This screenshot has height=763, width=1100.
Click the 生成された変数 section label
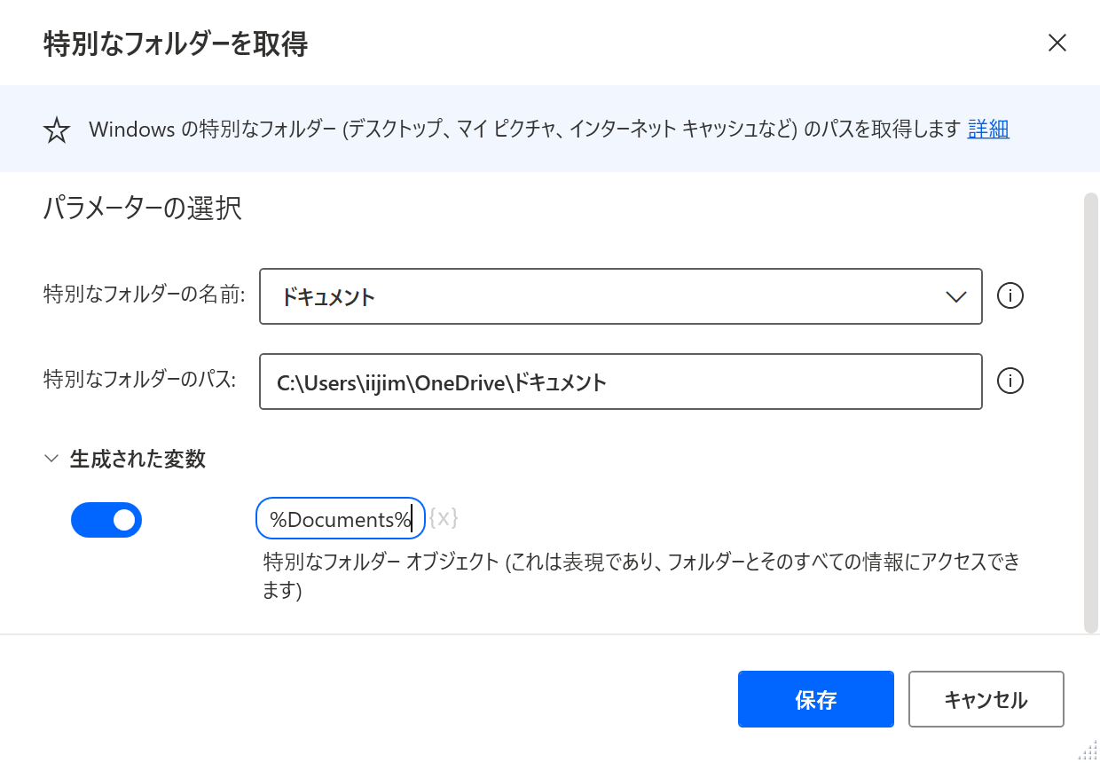pos(137,459)
